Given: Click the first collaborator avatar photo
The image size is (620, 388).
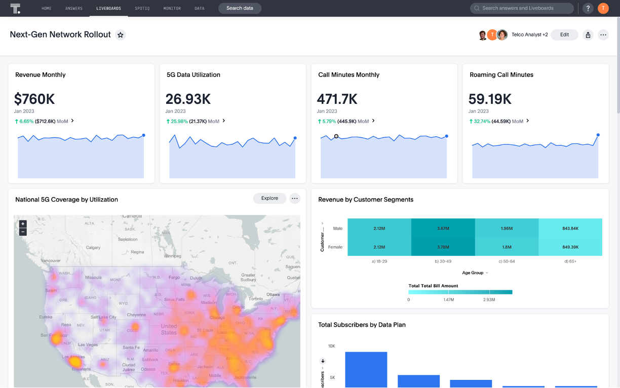Looking at the screenshot, I should (483, 35).
